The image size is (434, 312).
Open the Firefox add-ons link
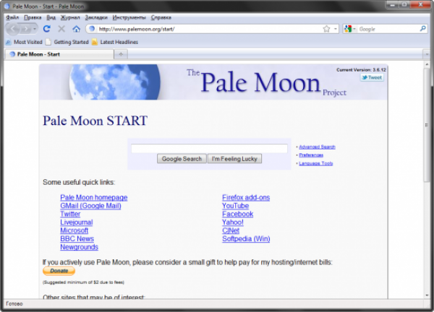click(246, 197)
